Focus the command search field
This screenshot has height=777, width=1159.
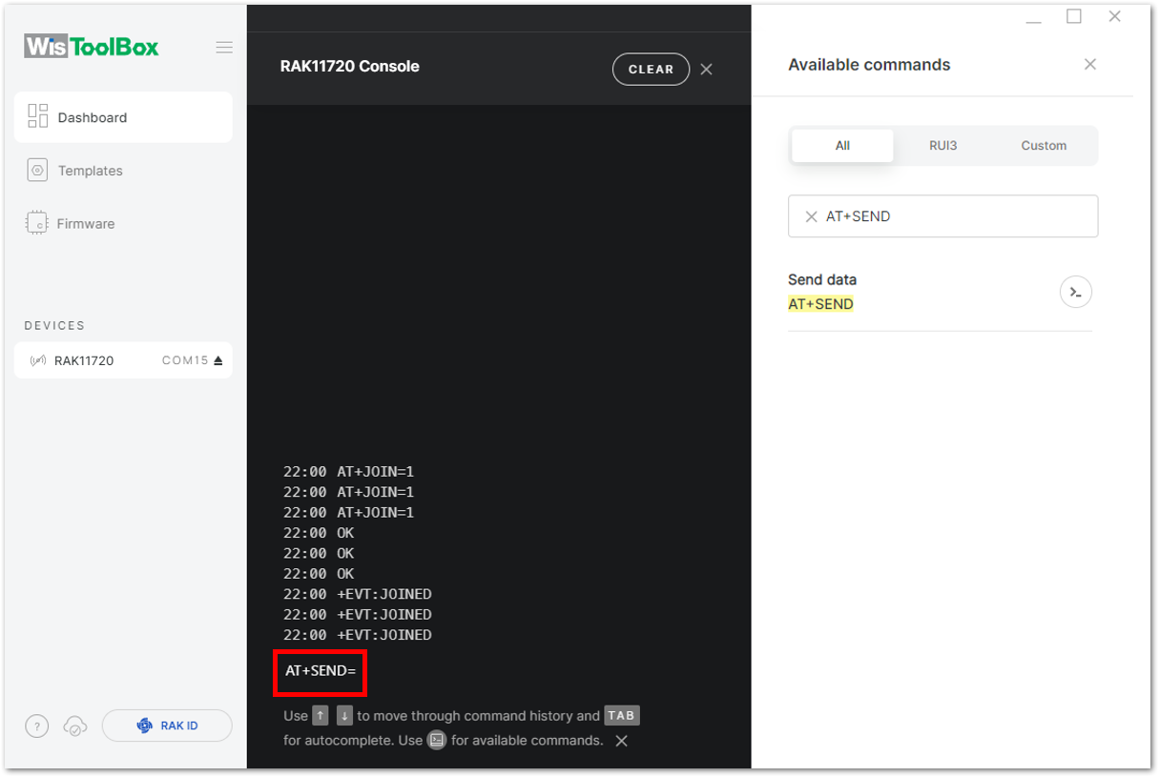(942, 216)
